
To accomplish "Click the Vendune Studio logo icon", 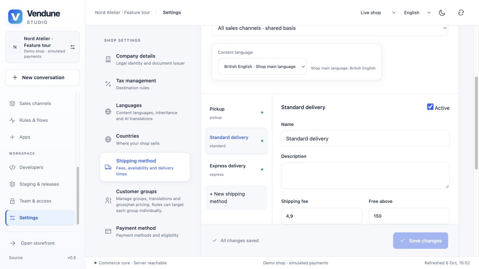I will (15, 17).
